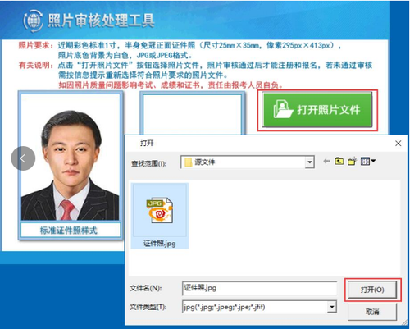Click the 有关说明 red heading
The image size is (410, 329).
pos(35,65)
